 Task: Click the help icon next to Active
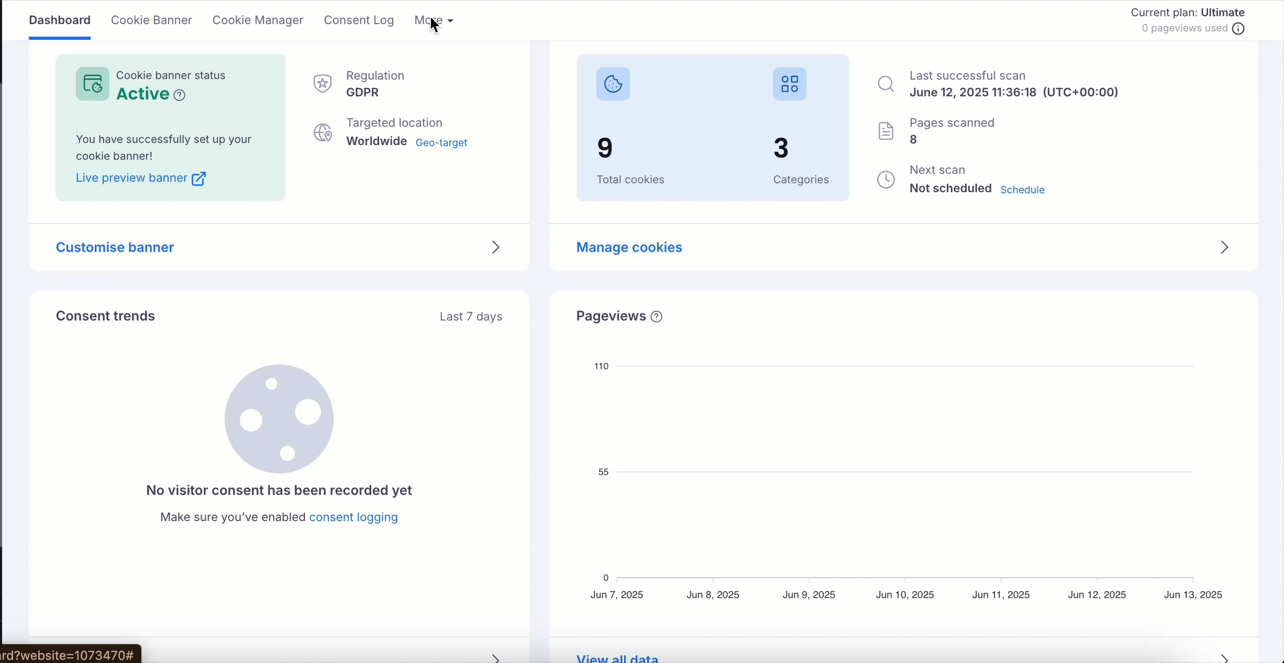coord(180,95)
